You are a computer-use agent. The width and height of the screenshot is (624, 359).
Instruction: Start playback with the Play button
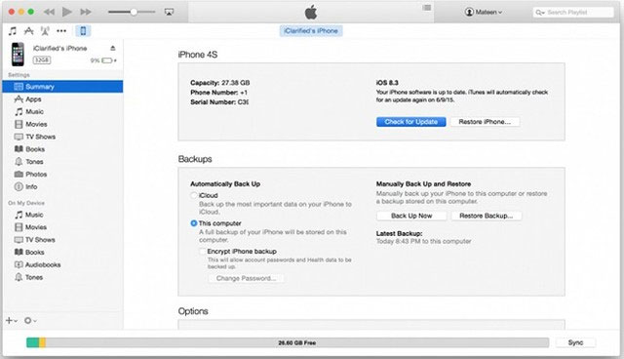(x=67, y=12)
